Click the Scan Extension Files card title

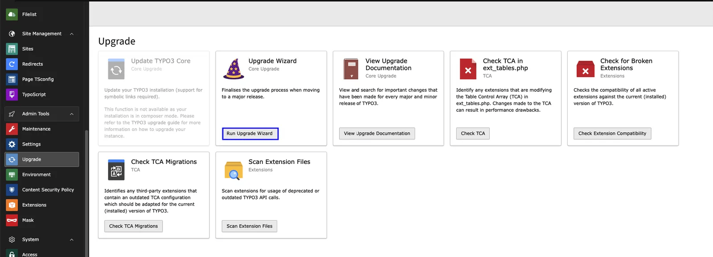click(x=279, y=162)
